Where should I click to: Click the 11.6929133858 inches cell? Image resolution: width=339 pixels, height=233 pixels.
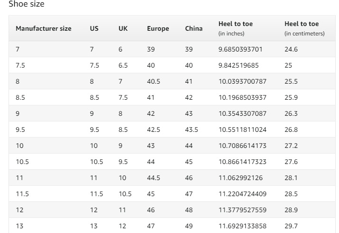pos(242,226)
